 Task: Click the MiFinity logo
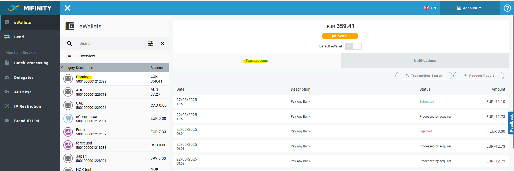[30, 8]
